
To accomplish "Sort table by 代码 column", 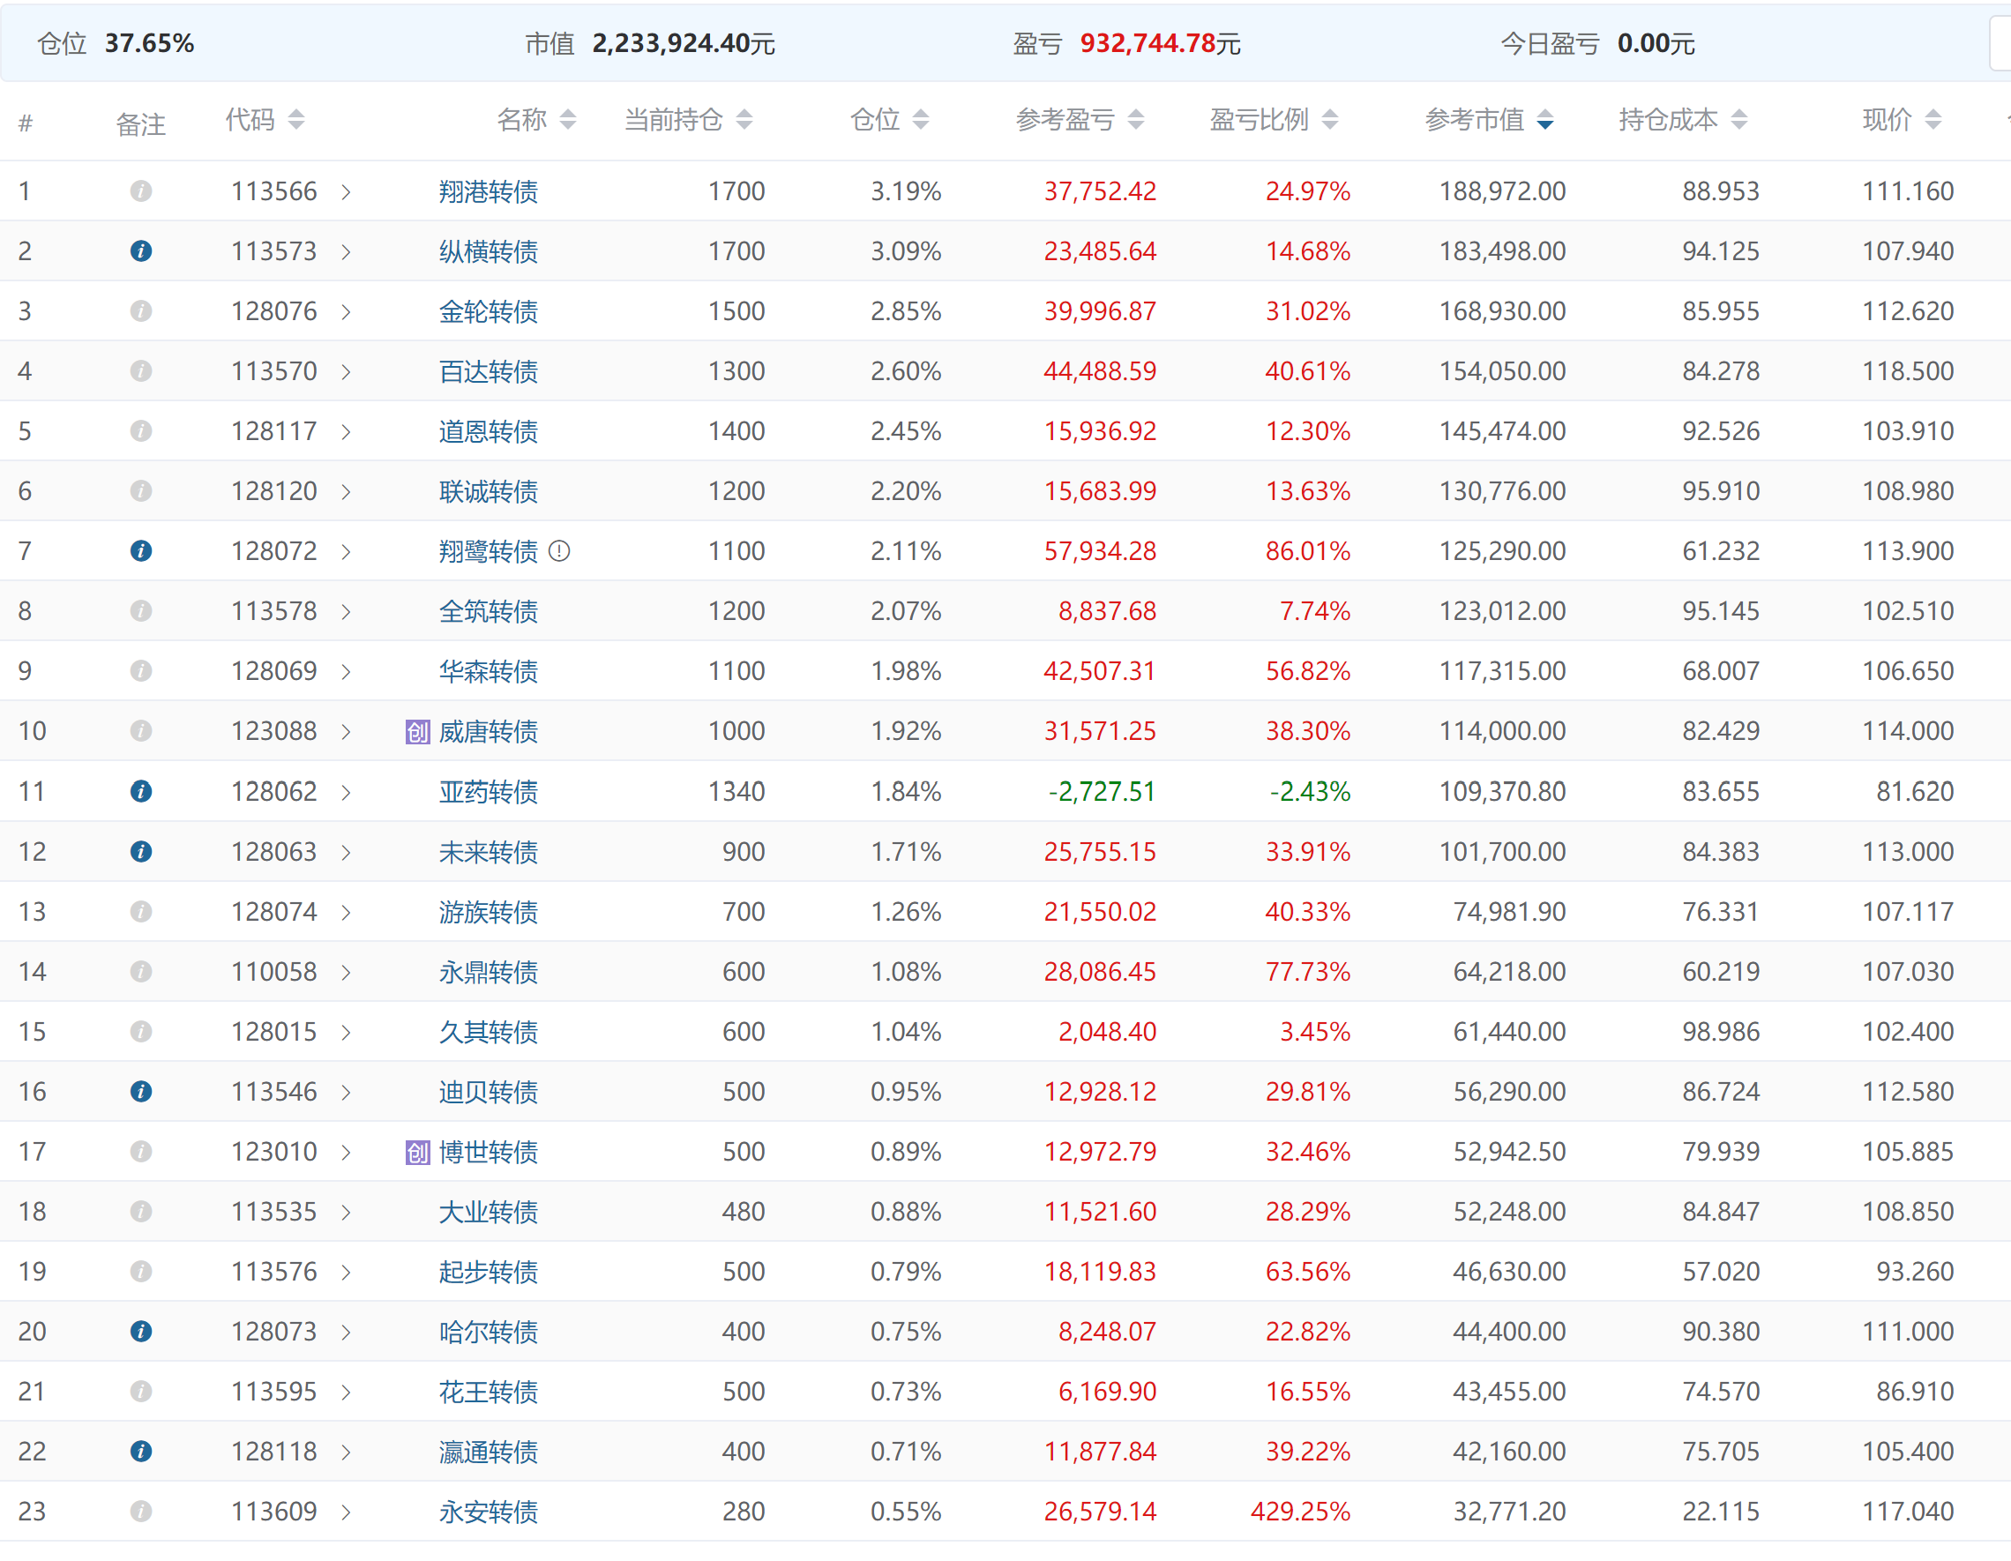I will [295, 120].
